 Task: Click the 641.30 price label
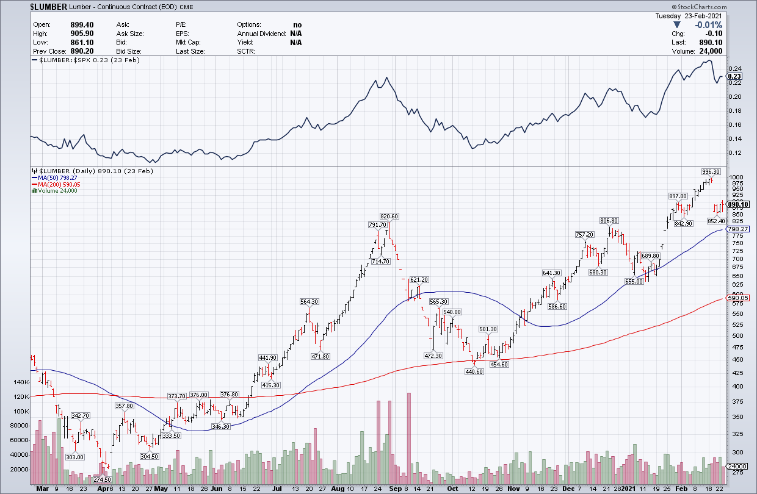click(x=552, y=273)
